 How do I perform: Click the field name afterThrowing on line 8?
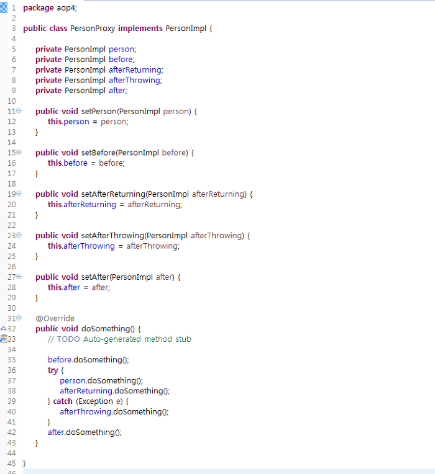tap(134, 80)
